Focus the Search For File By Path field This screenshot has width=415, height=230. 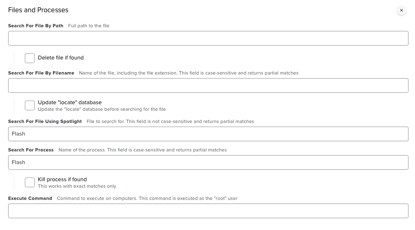click(208, 38)
